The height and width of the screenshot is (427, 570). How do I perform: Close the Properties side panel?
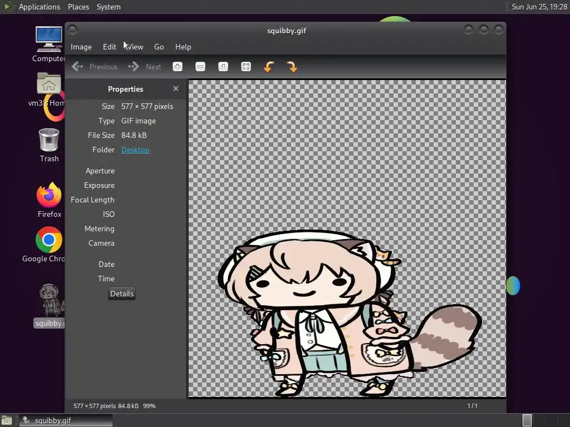176,88
